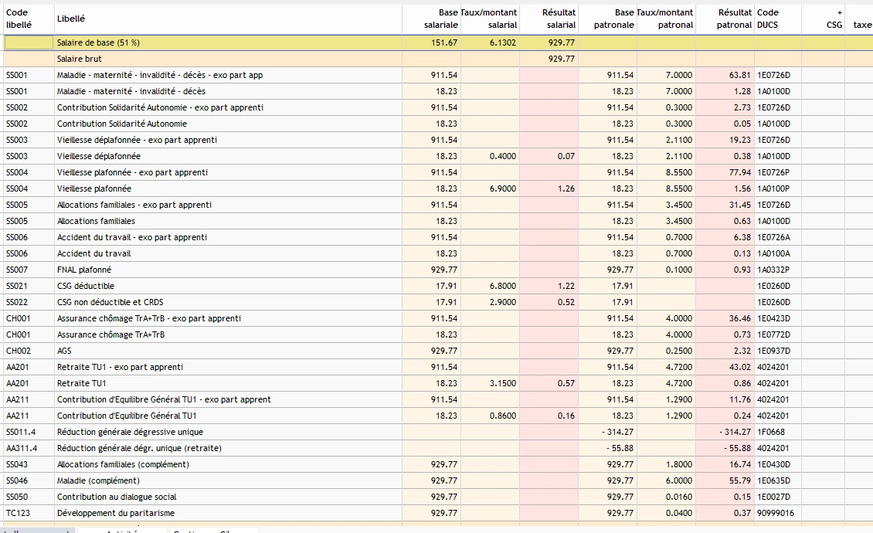Click the Allocations familiales (complément) label
This screenshot has height=533, width=873.
(123, 464)
